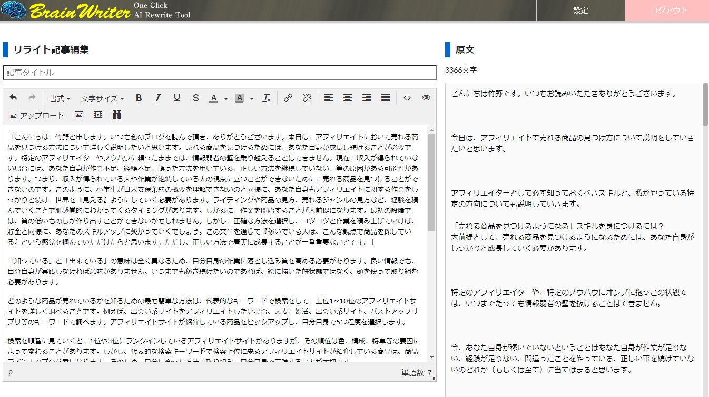Open the 書式 format dropdown
The image size is (709, 397).
pyautogui.click(x=60, y=98)
